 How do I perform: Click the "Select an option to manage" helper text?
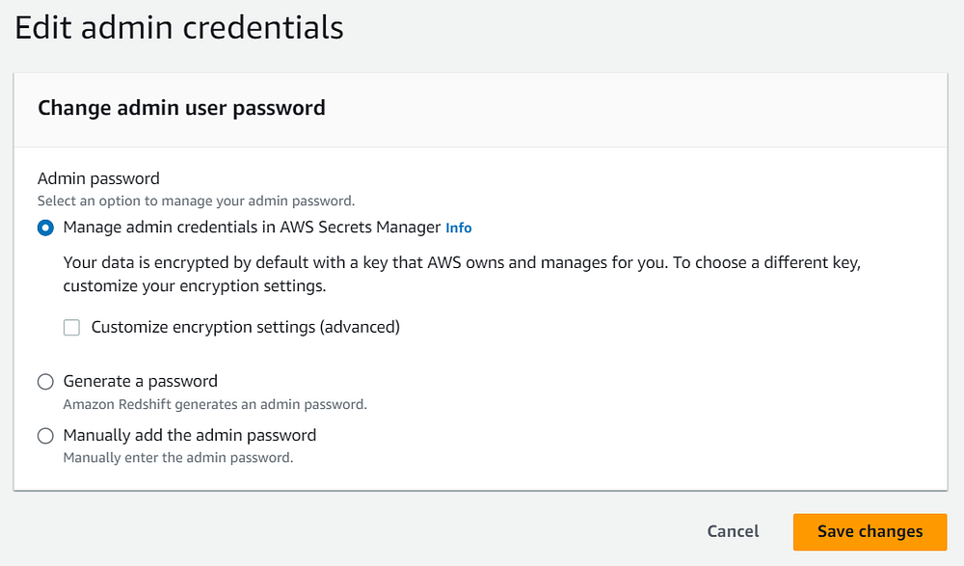[x=197, y=202]
